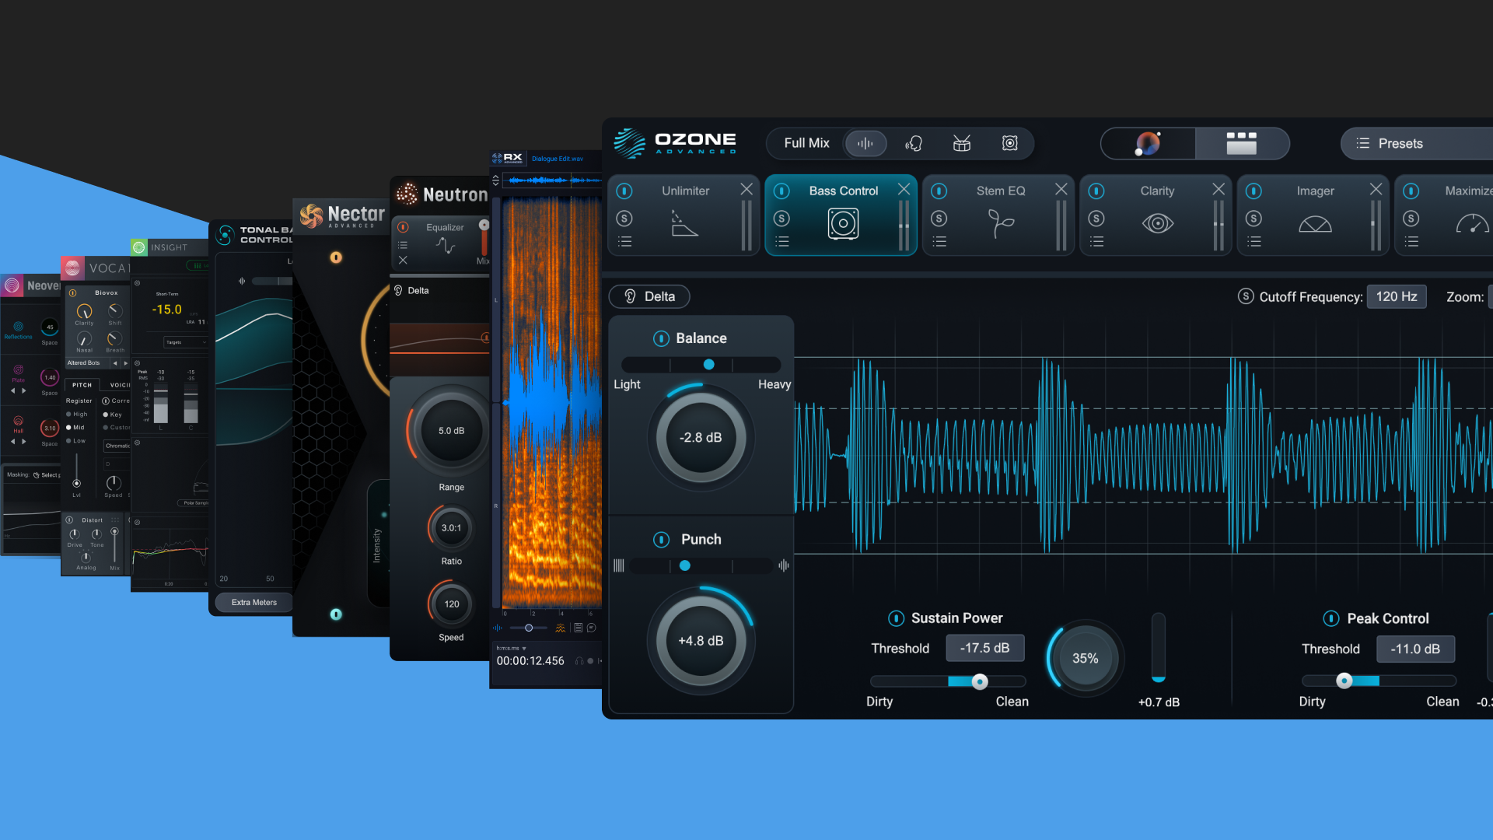Click the Punch slider handle
Screen dimensions: 1493x840
684,565
